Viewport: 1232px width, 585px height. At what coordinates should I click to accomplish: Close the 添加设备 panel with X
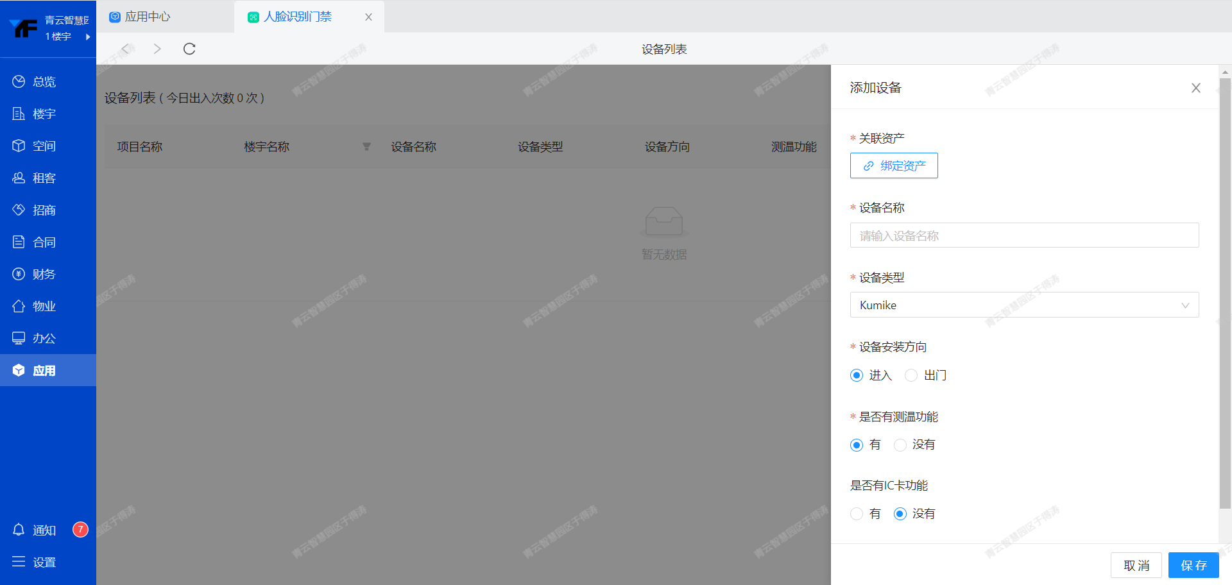(x=1195, y=88)
